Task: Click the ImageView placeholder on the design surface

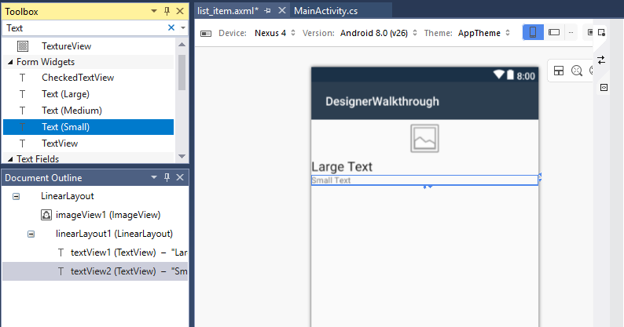Action: point(424,138)
